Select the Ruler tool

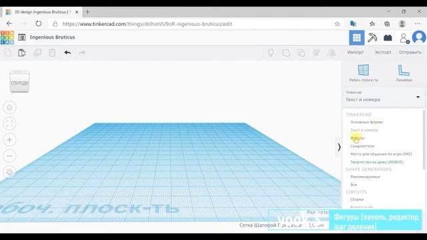[404, 73]
